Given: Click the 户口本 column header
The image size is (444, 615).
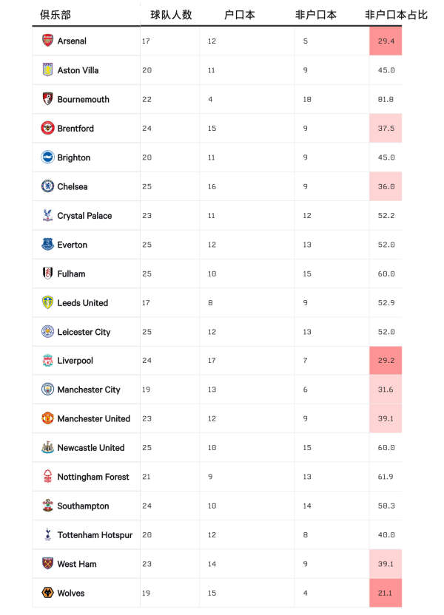Looking at the screenshot, I should pyautogui.click(x=240, y=15).
